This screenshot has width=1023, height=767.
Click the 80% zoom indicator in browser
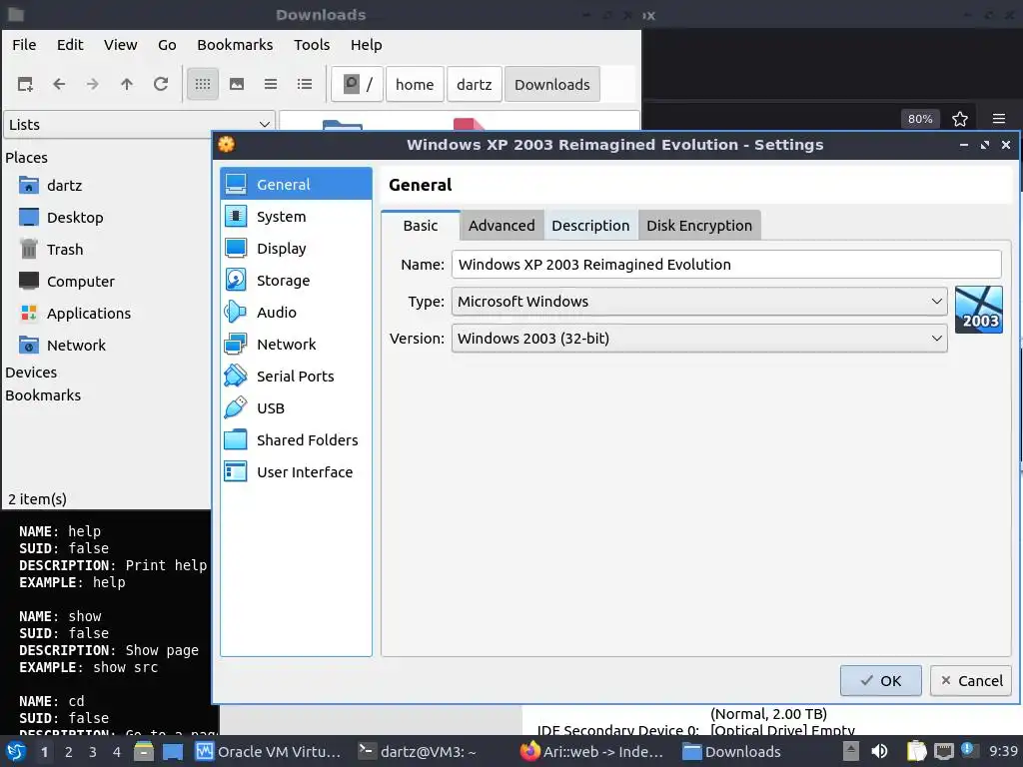pos(920,119)
